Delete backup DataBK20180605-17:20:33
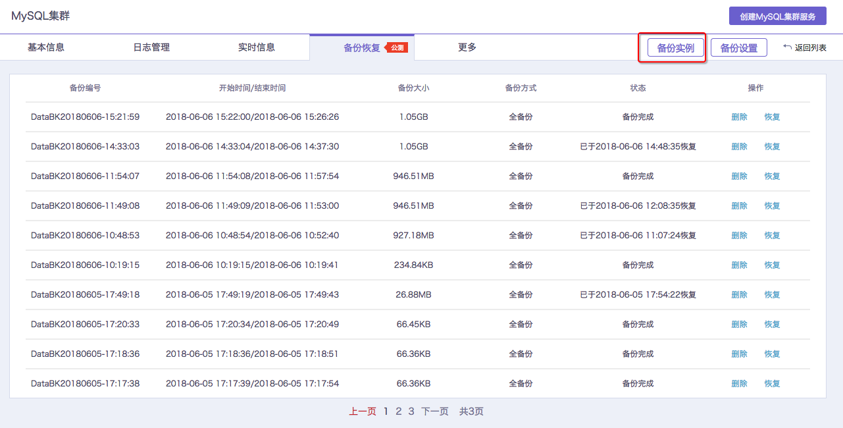Image resolution: width=843 pixels, height=428 pixels. tap(740, 325)
